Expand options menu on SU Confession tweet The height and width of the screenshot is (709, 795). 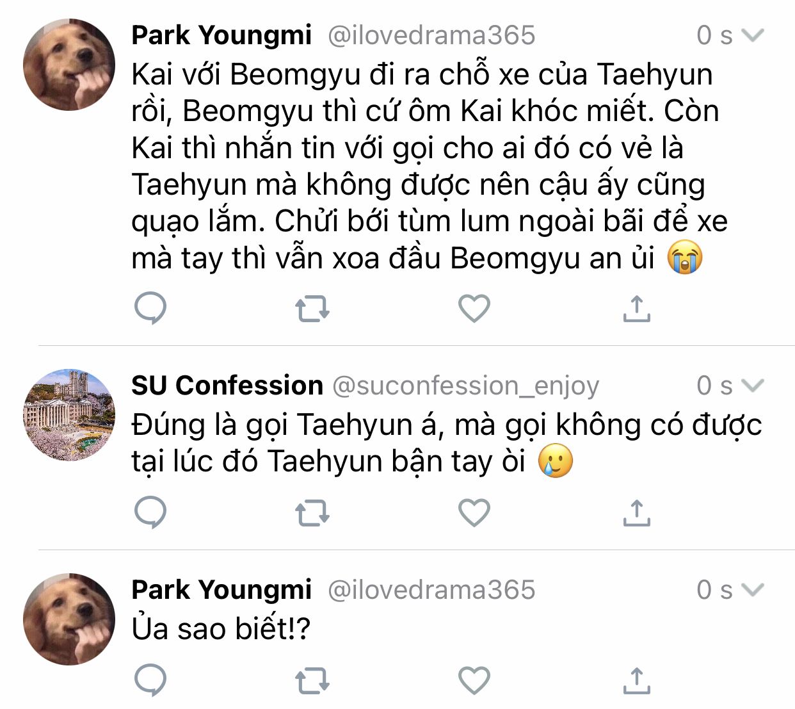coord(753,385)
